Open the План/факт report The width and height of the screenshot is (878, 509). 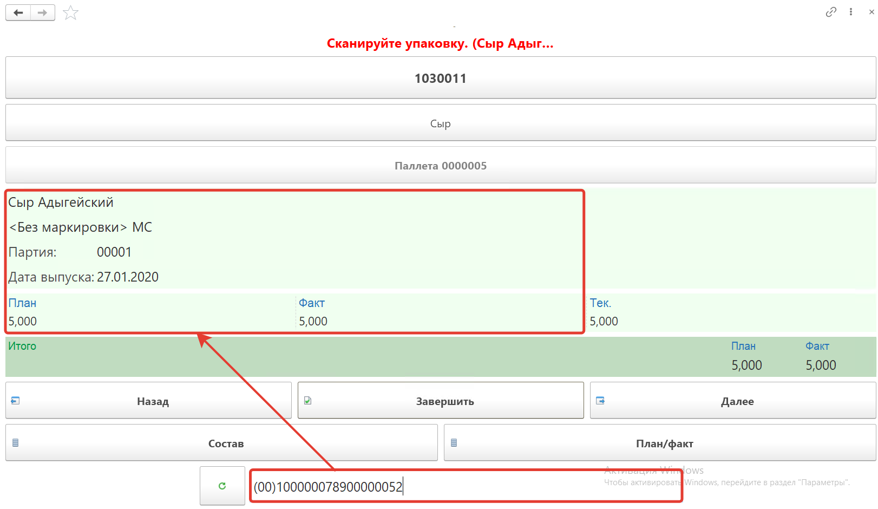[659, 443]
